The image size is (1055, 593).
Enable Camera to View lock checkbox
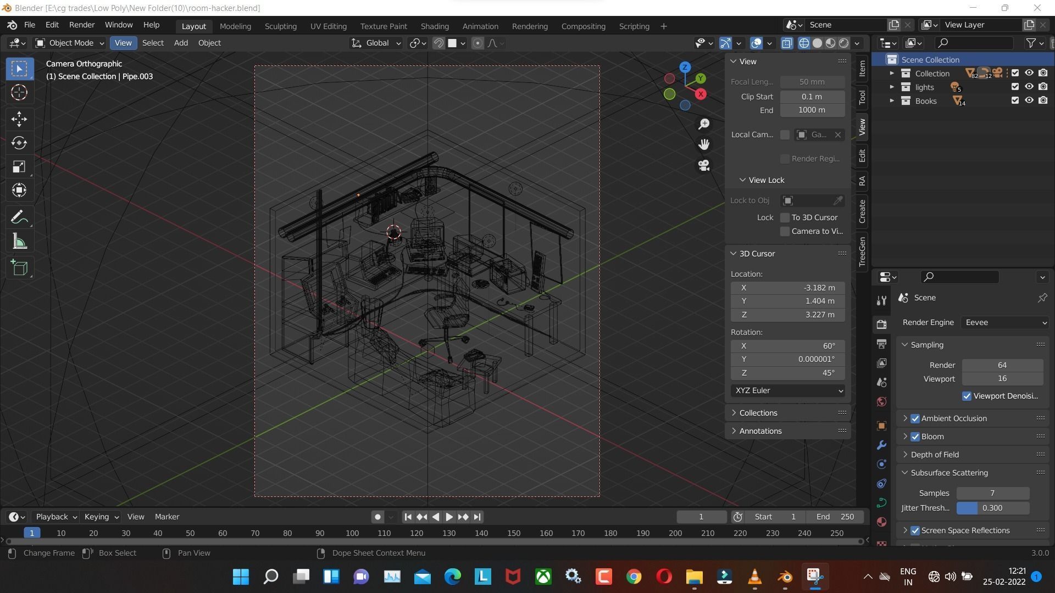[785, 231]
